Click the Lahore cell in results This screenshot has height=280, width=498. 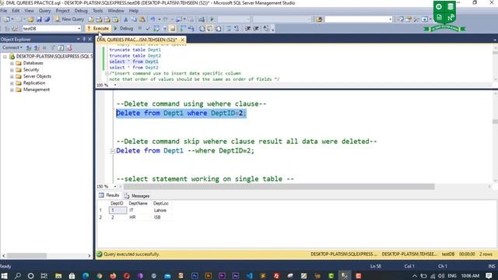coord(162,210)
